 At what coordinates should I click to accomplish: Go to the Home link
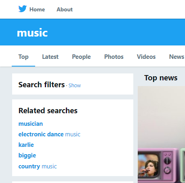[x=37, y=9]
